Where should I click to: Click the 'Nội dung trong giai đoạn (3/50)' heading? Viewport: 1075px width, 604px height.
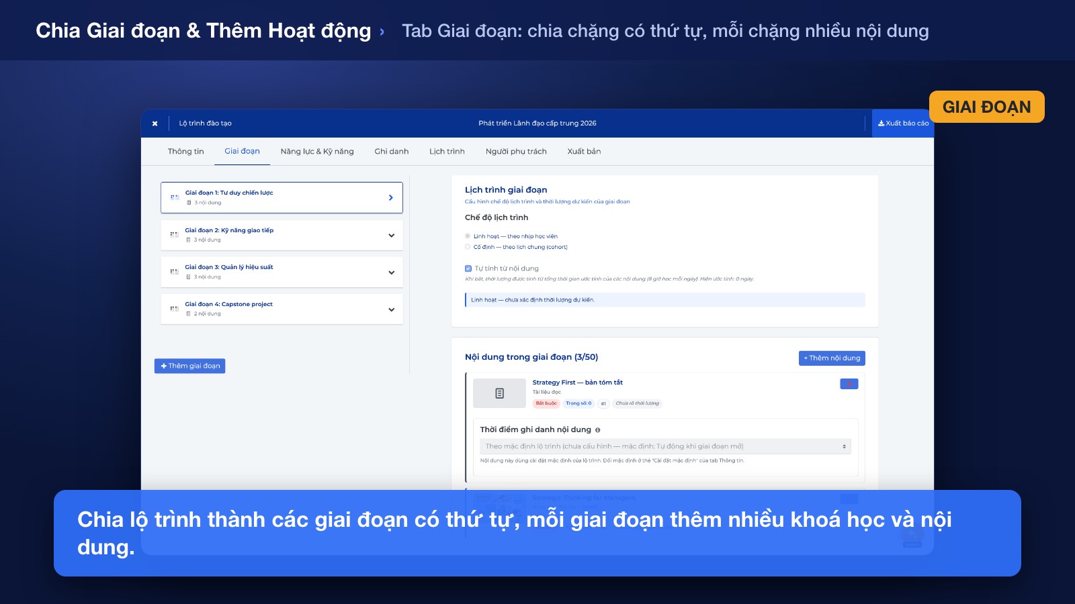531,357
